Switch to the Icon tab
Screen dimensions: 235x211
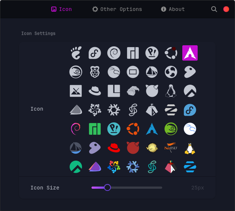(61, 9)
